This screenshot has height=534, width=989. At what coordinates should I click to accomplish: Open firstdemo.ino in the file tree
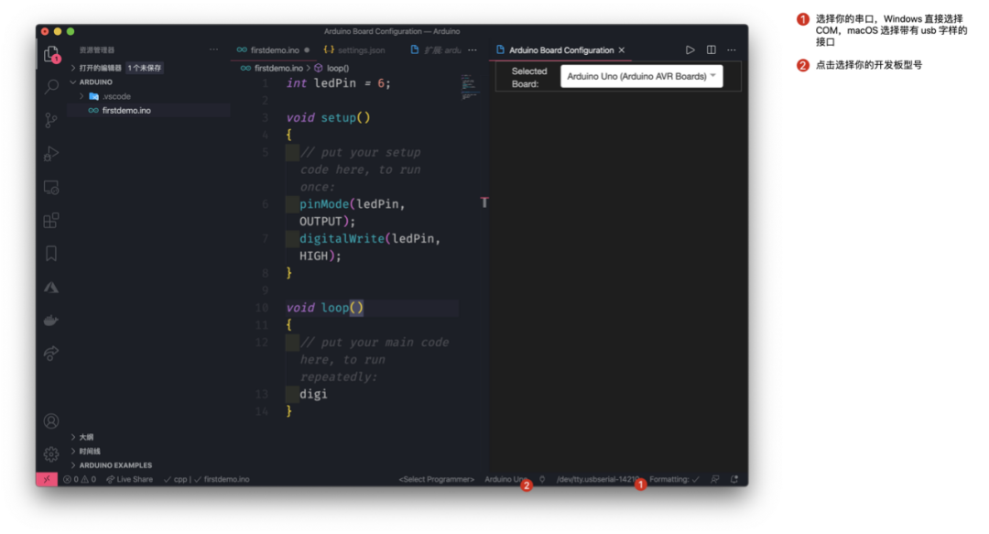pyautogui.click(x=126, y=111)
